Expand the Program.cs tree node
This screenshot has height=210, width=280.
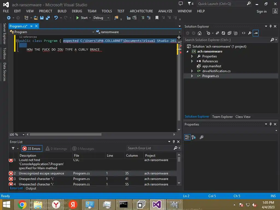click(x=192, y=76)
